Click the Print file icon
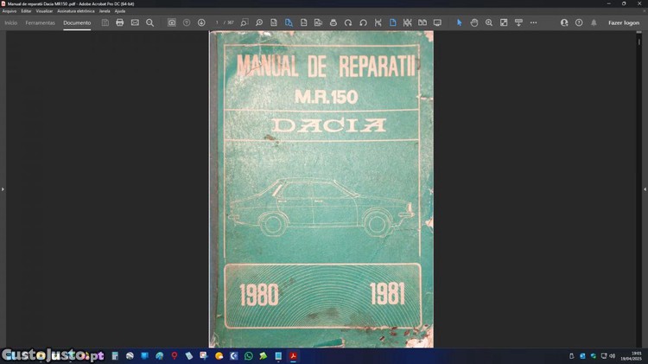648x364 pixels. pyautogui.click(x=120, y=22)
